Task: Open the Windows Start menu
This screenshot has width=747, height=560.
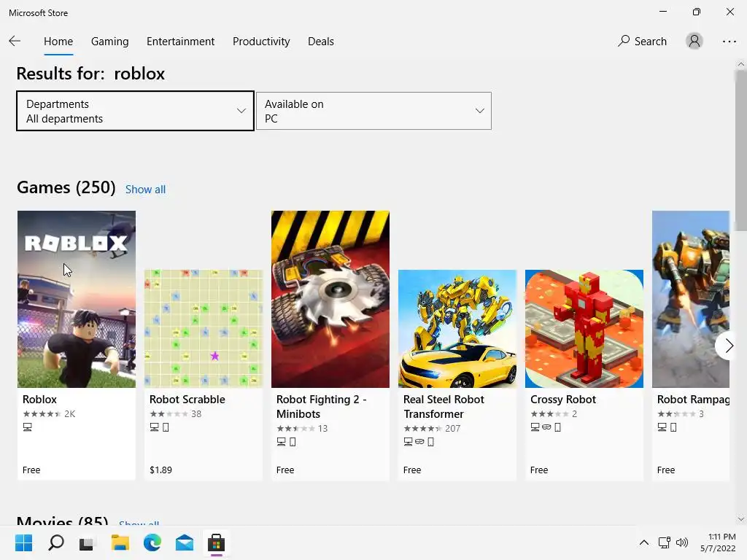Action: (24, 542)
